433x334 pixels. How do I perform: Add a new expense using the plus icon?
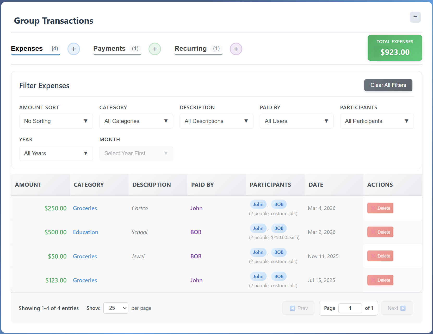pyautogui.click(x=74, y=49)
